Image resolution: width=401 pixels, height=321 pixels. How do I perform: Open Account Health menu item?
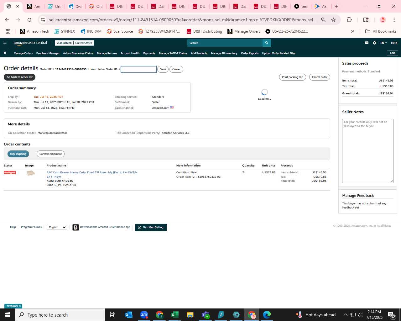(x=130, y=53)
